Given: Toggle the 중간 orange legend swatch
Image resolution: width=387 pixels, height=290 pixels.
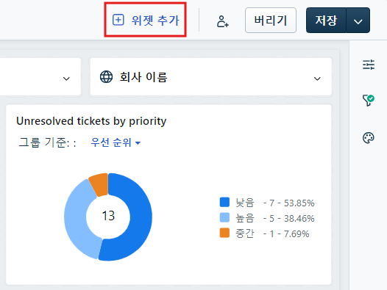Looking at the screenshot, I should pos(224,233).
